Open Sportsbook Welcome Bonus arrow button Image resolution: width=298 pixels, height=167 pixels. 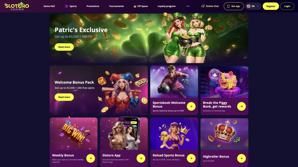click(191, 106)
